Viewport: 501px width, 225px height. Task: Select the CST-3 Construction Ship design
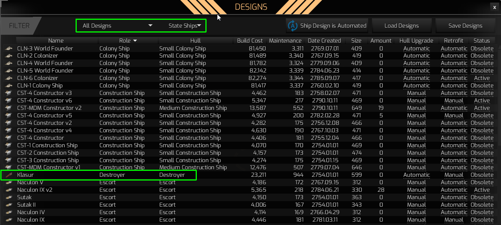[x=48, y=160]
